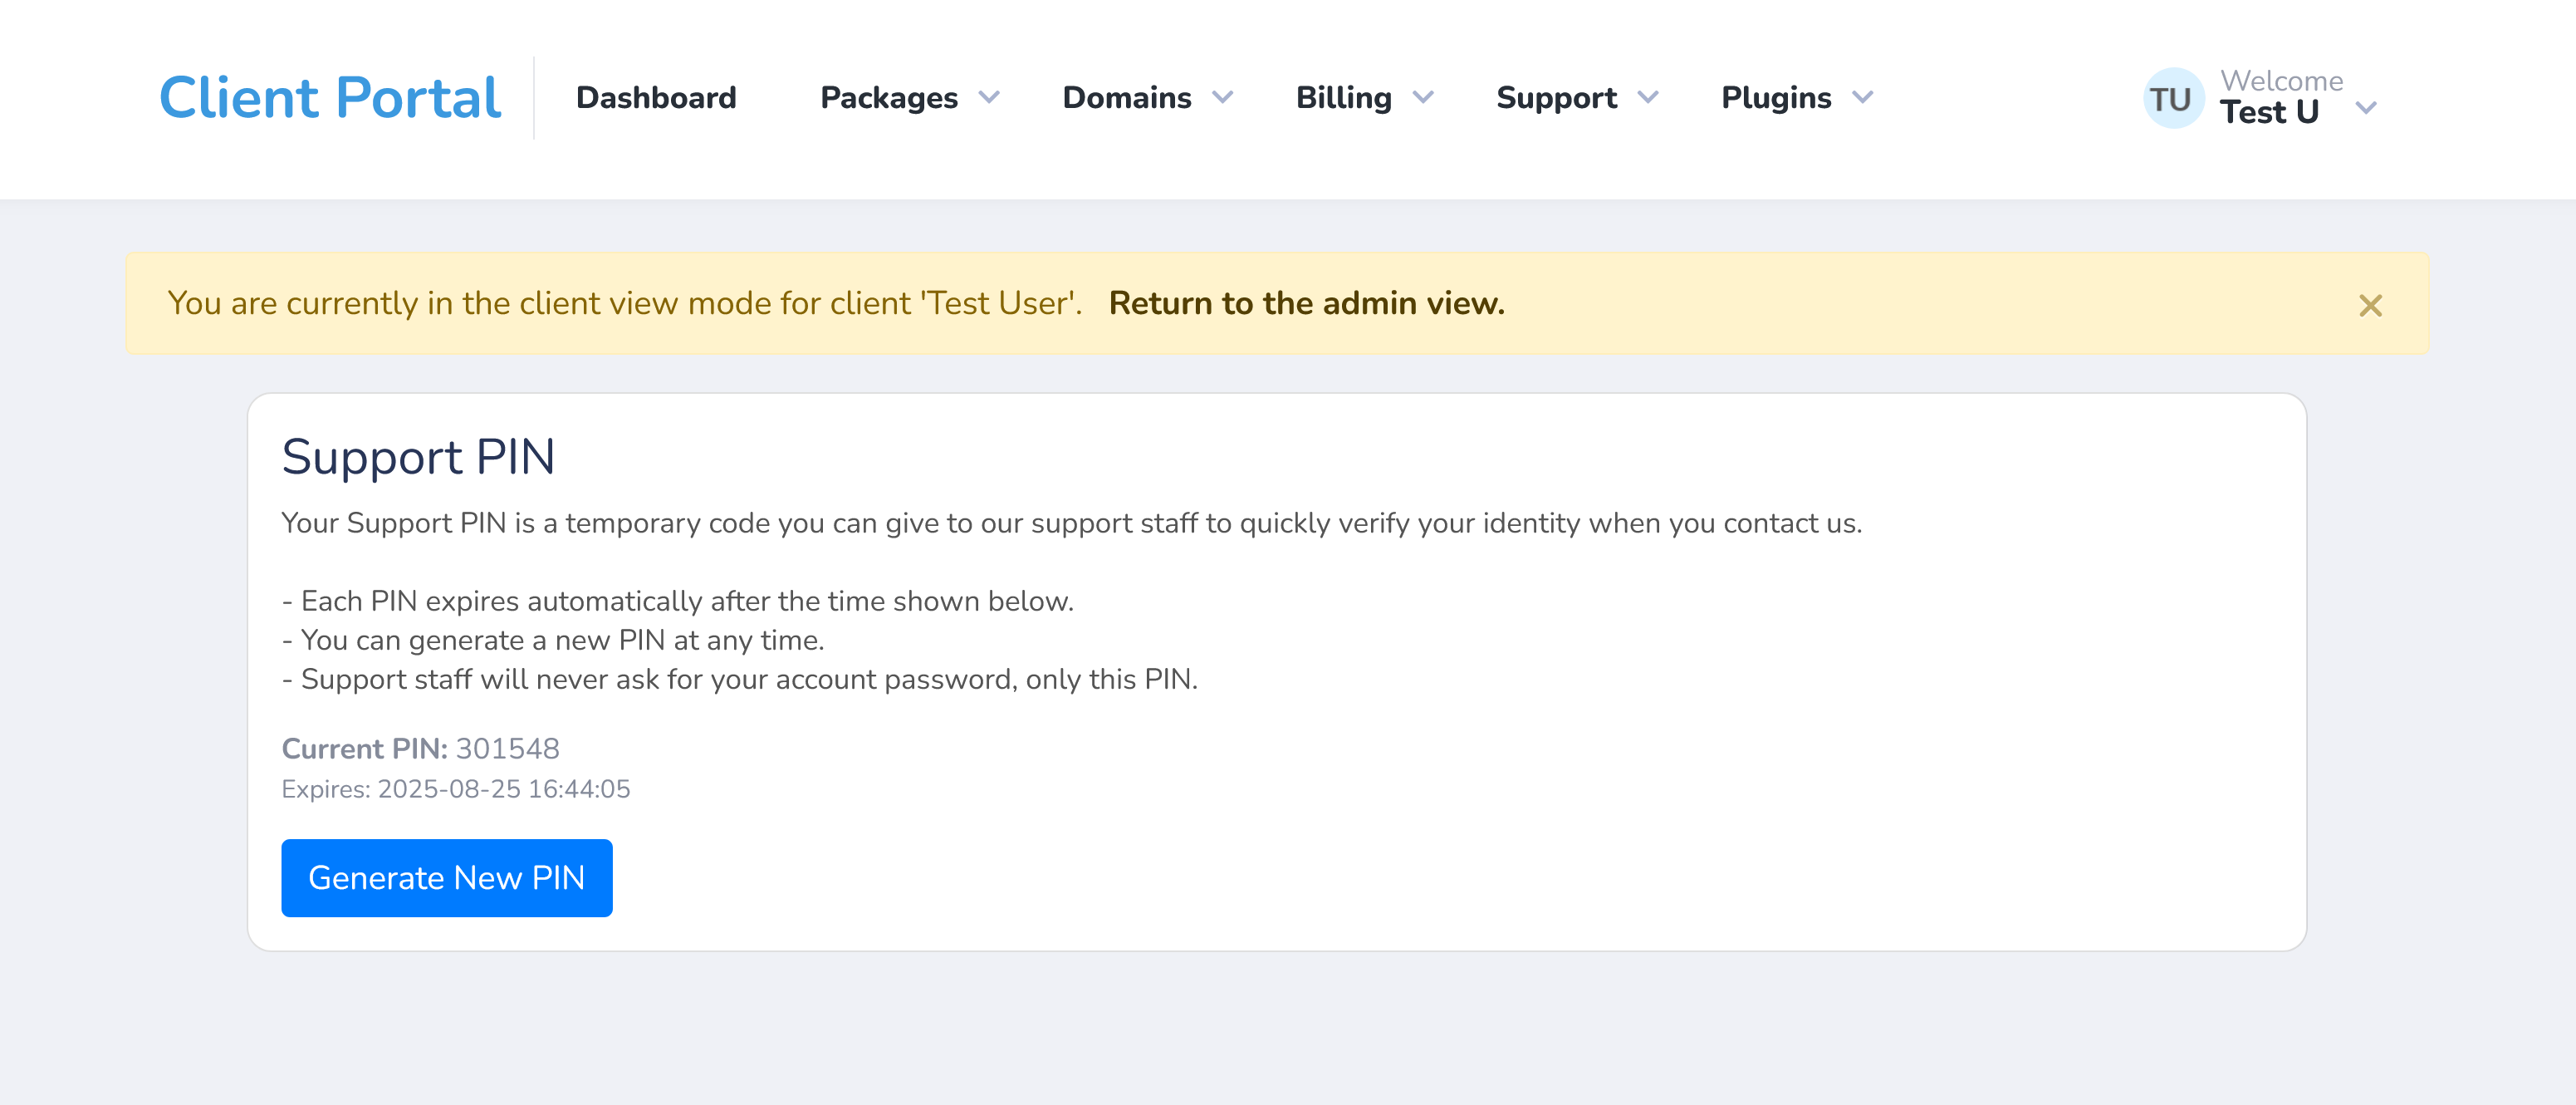Click the Current PIN number 301548

[507, 749]
